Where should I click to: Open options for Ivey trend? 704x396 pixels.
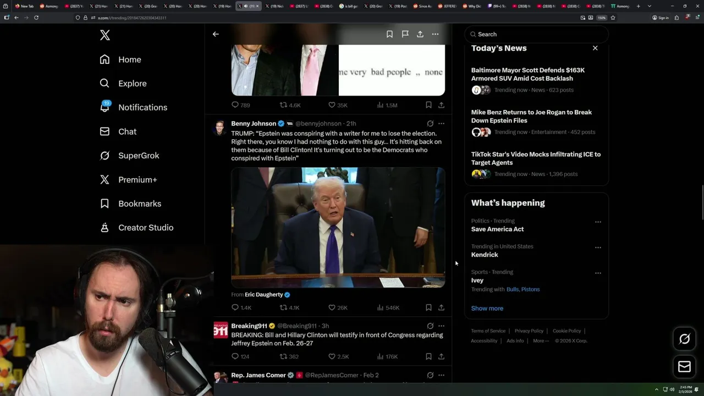click(598, 273)
